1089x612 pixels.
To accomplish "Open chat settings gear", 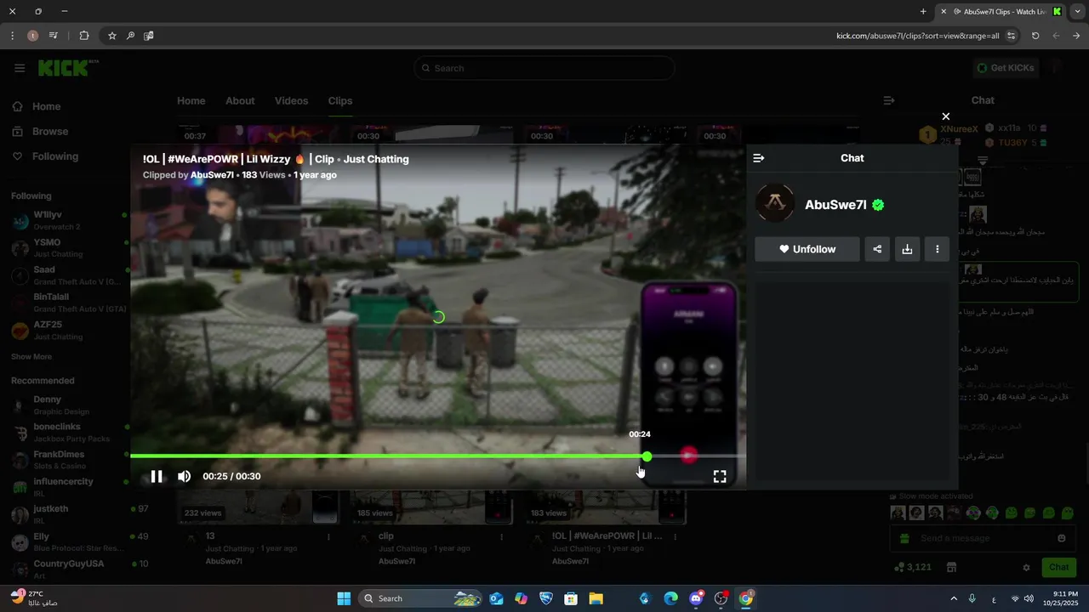I will click(x=1026, y=568).
